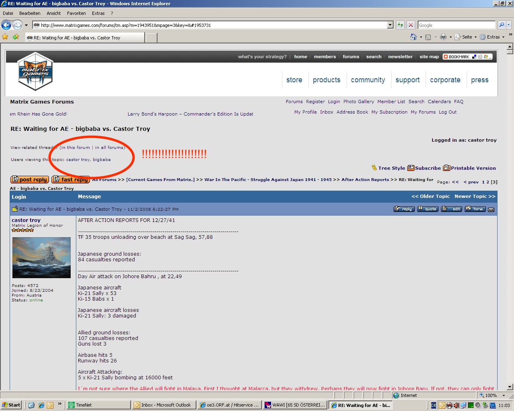The height and width of the screenshot is (411, 514).
Task: Click the Home page icon
Action: tap(414, 37)
